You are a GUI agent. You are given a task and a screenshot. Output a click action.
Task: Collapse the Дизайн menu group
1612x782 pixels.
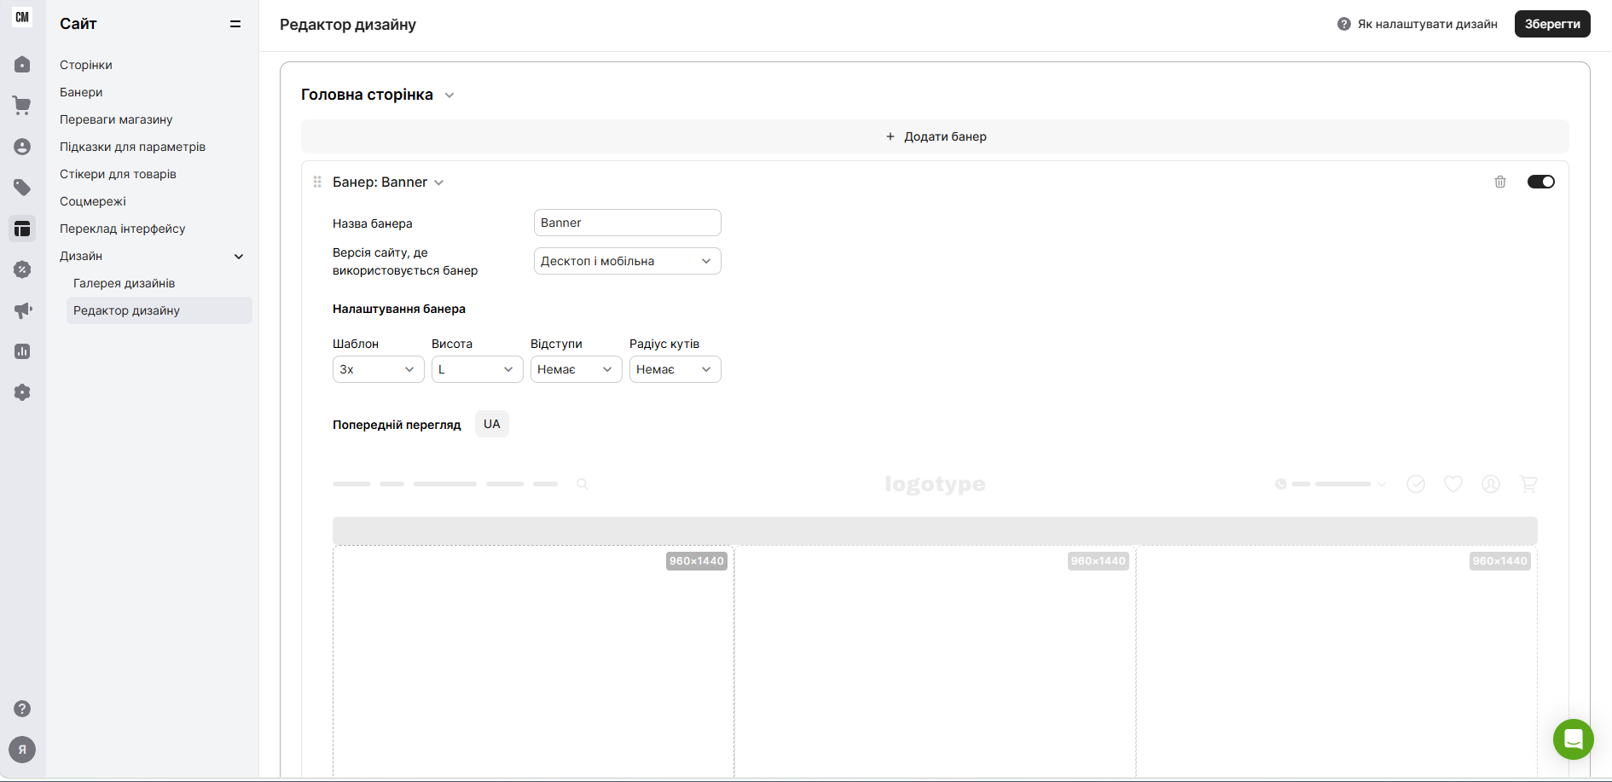tap(239, 256)
